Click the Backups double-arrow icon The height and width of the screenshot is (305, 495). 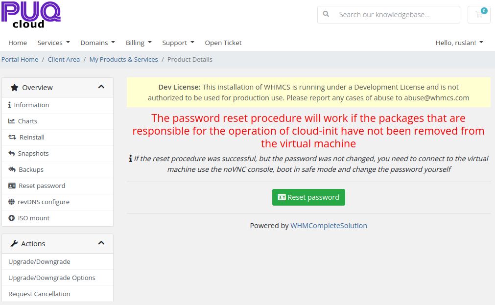(12, 169)
